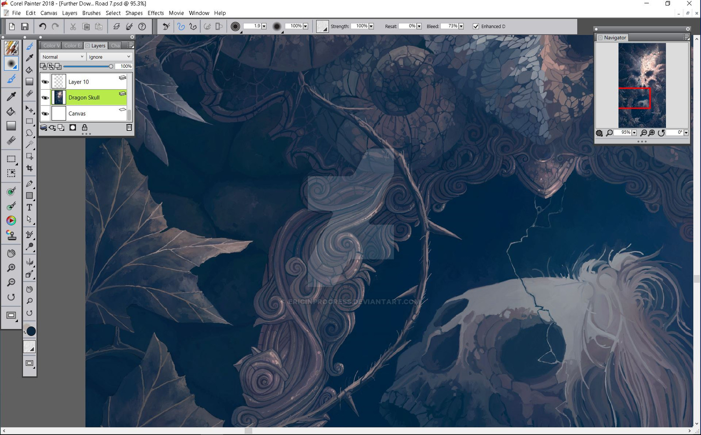The height and width of the screenshot is (435, 701).
Task: Click the New Document icon in the top toolbar
Action: (x=12, y=27)
